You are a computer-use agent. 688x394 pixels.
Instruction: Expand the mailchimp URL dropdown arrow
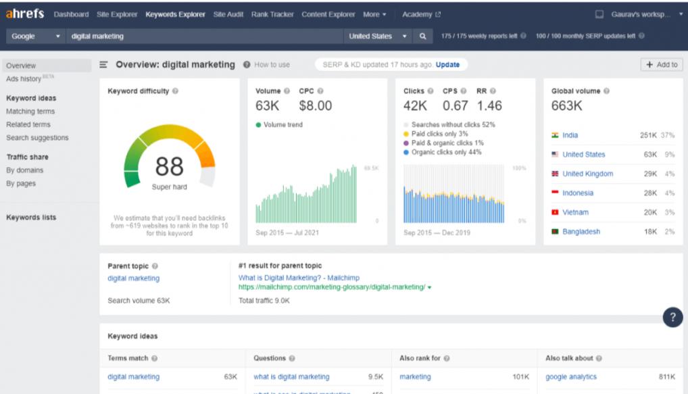click(x=429, y=287)
